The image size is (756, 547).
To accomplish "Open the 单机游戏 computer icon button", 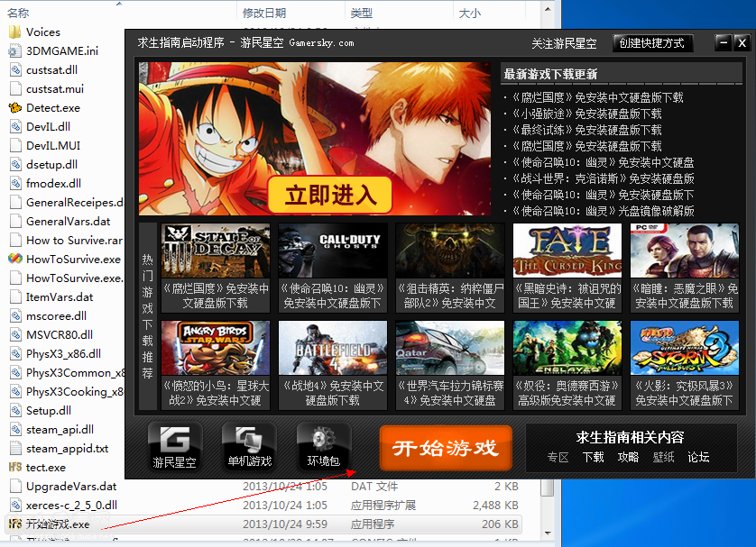I will [249, 446].
